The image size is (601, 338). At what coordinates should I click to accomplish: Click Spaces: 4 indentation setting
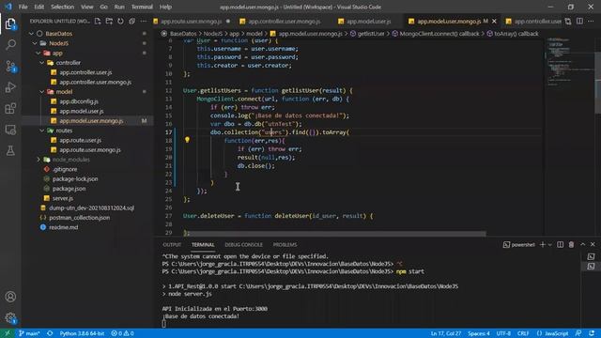coord(478,333)
